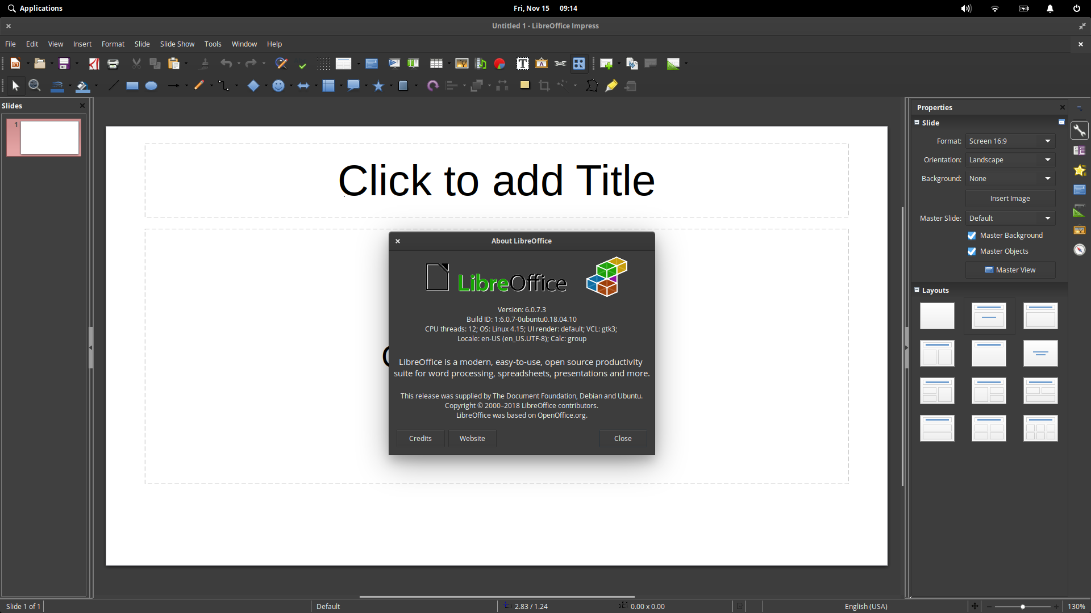Image resolution: width=1091 pixels, height=613 pixels.
Task: Open the Slide Transition sidebar deck
Action: pos(1080,150)
